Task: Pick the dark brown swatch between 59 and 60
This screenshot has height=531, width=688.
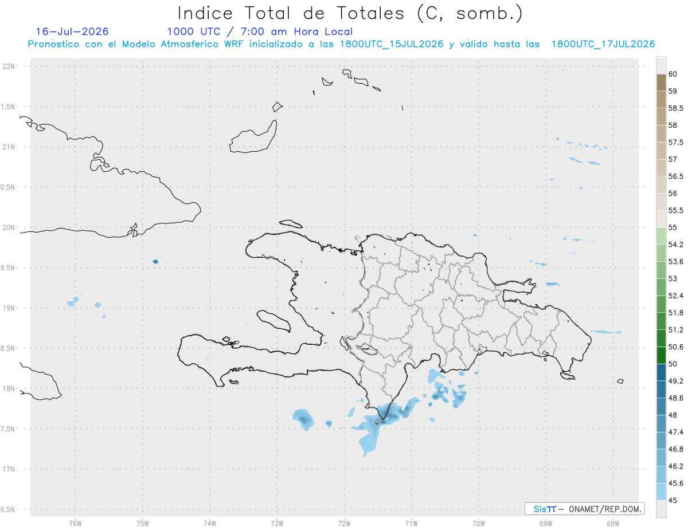Action: (661, 82)
